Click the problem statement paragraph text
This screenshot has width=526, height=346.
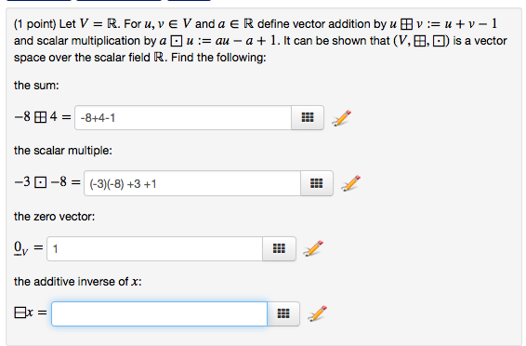(x=260, y=41)
